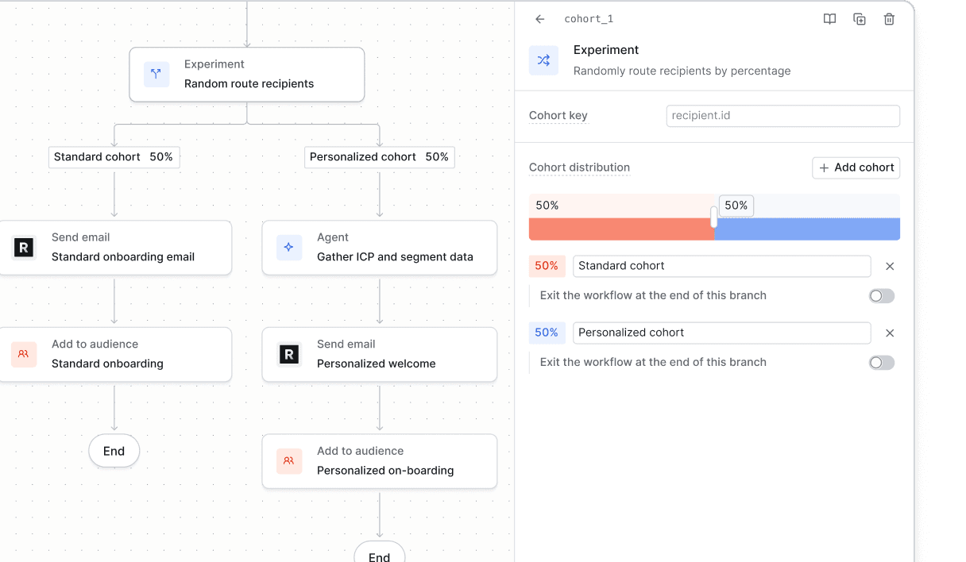Click the Resend icon on Standard onboarding email
Image resolution: width=966 pixels, height=562 pixels.
coord(24,248)
